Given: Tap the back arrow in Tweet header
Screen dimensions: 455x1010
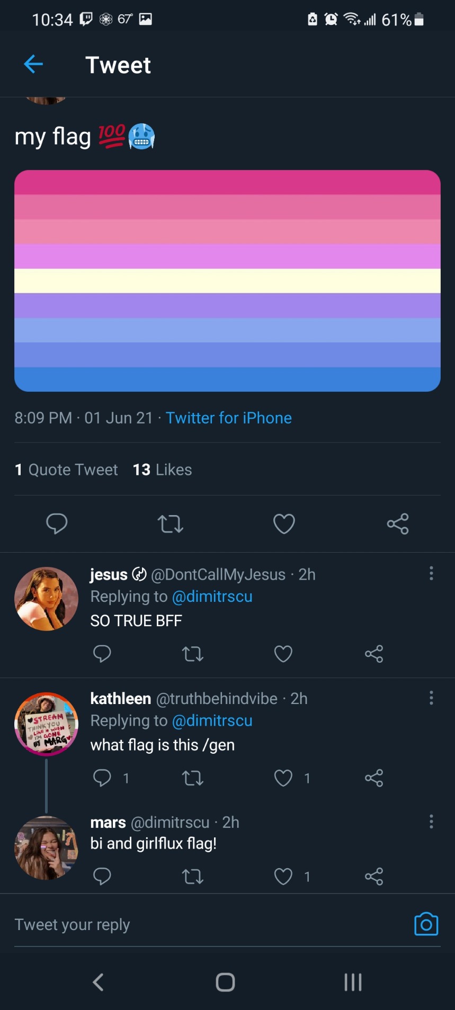Looking at the screenshot, I should [33, 65].
